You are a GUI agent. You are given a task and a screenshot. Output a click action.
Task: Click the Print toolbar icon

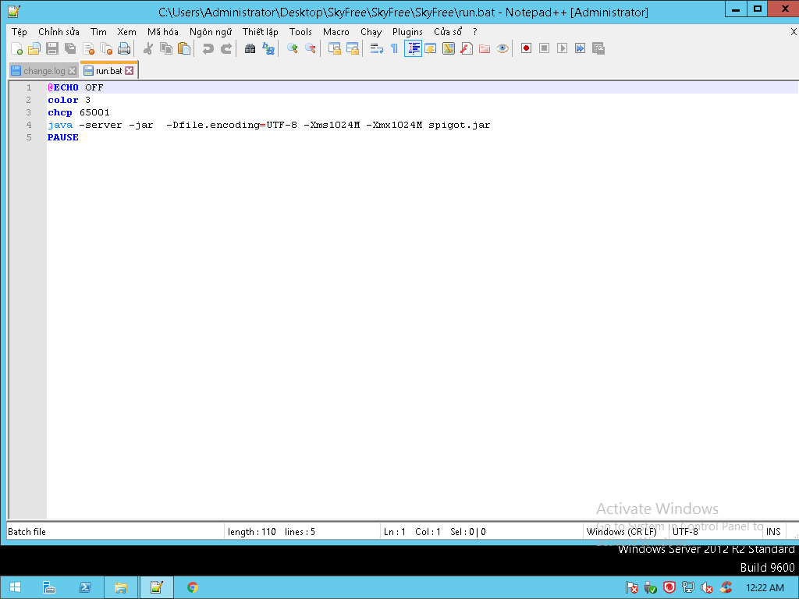click(124, 48)
